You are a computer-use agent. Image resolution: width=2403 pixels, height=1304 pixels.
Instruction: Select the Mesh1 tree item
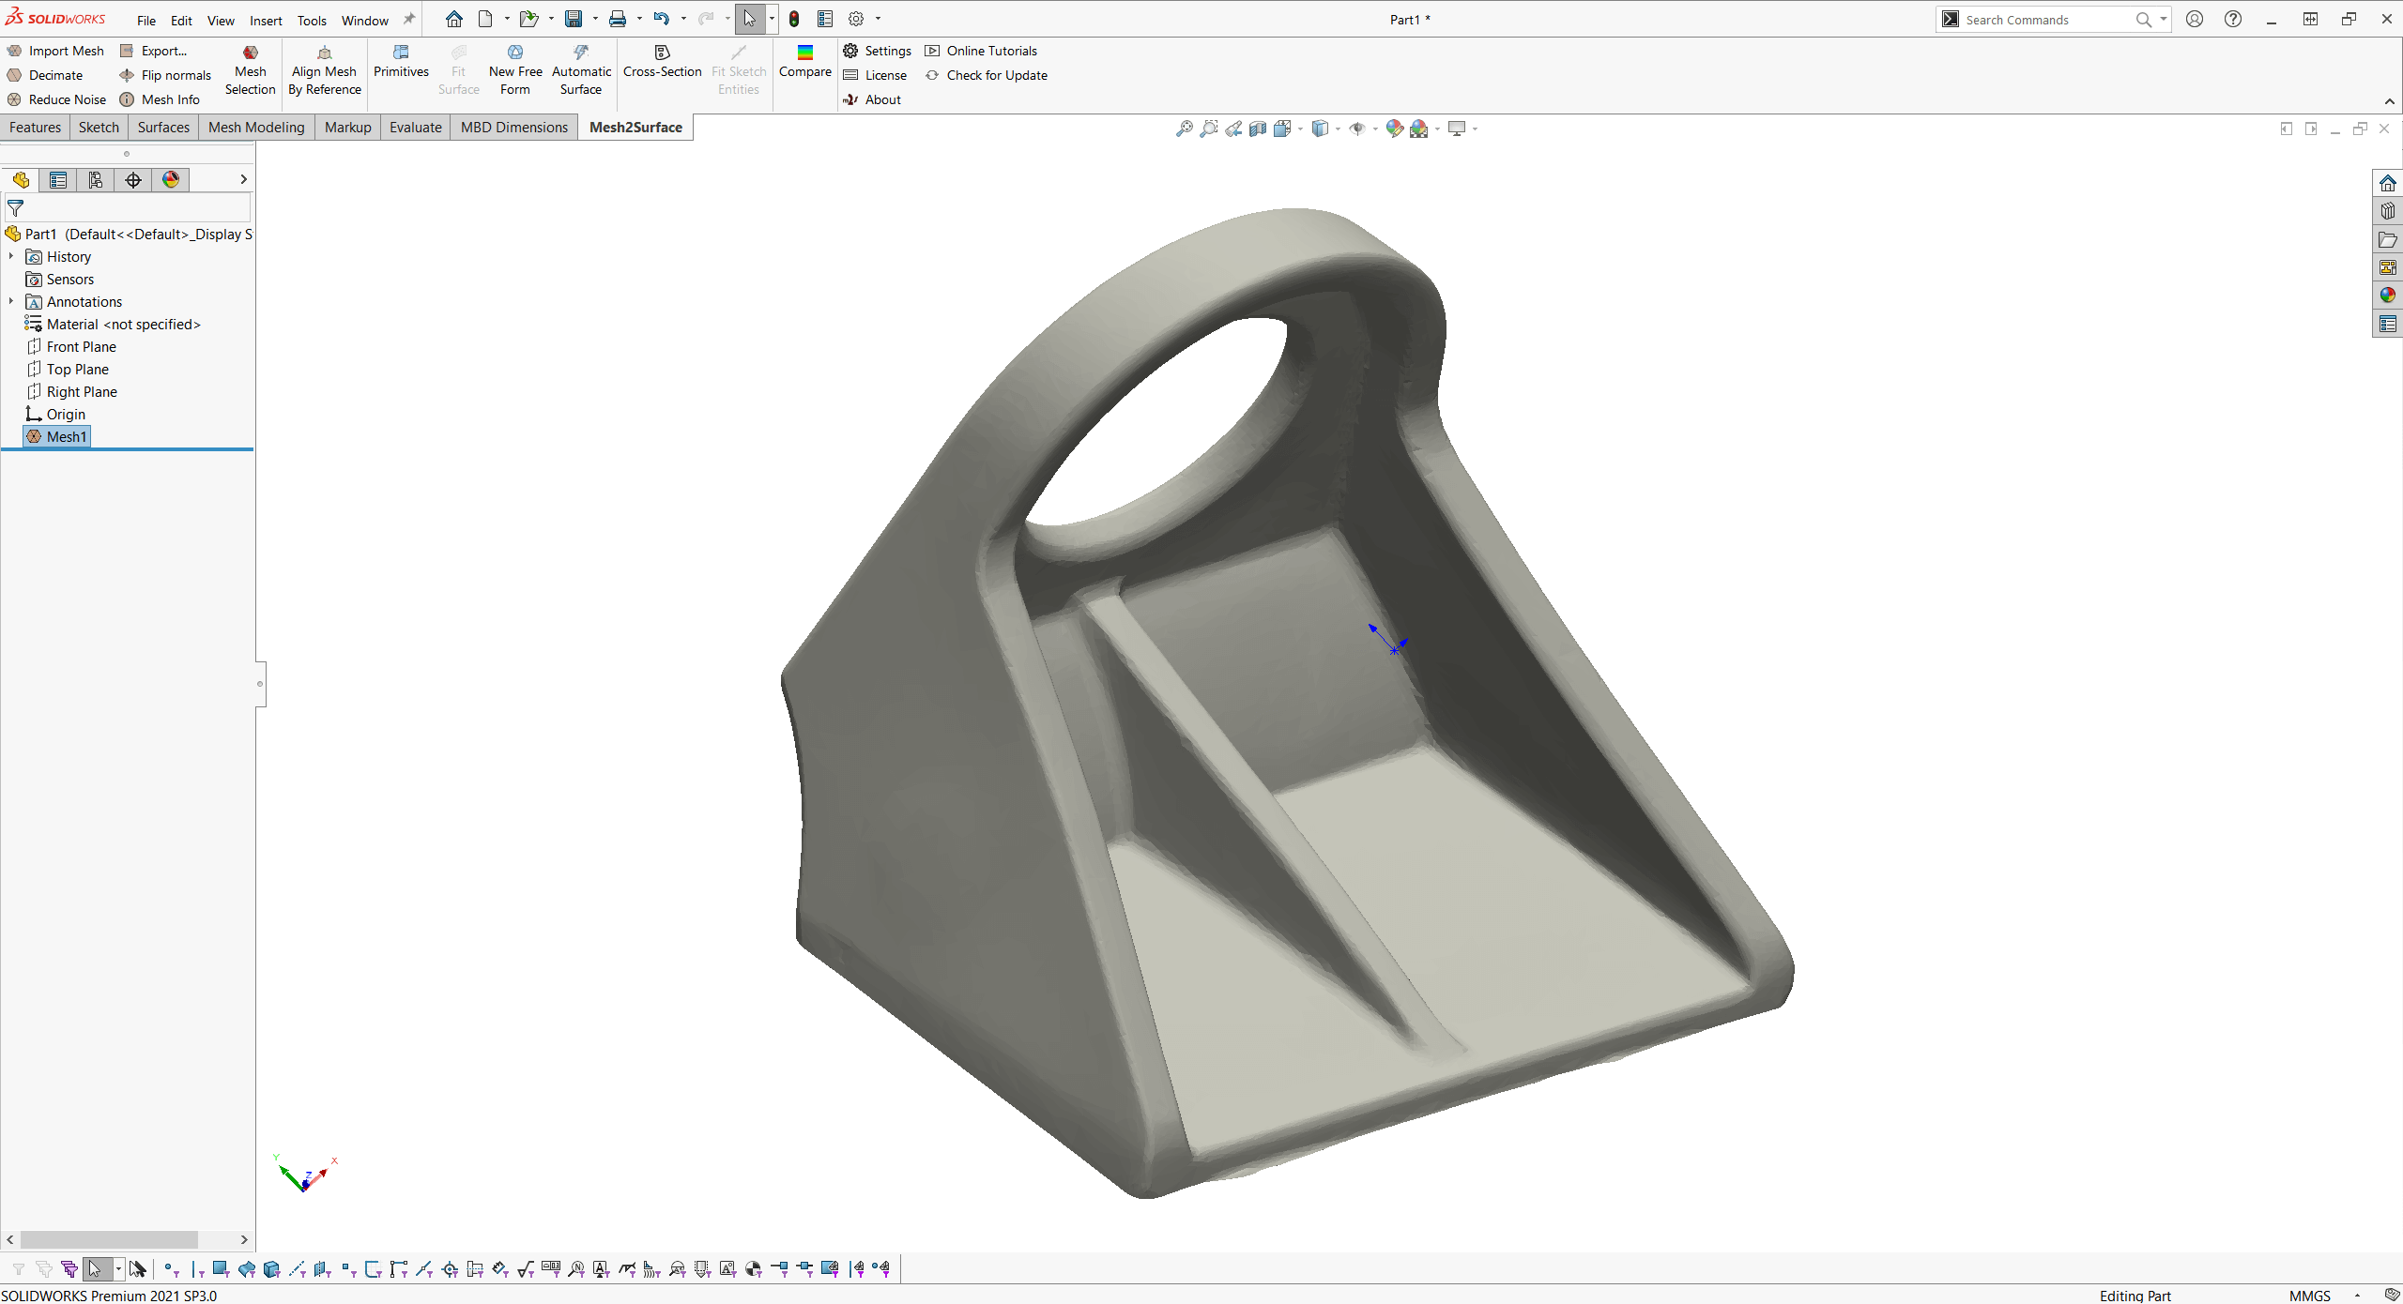(69, 437)
